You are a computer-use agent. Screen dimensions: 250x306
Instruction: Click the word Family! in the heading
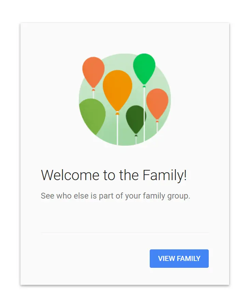click(x=165, y=175)
